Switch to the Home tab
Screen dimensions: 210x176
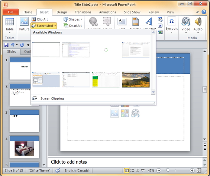(x=28, y=12)
